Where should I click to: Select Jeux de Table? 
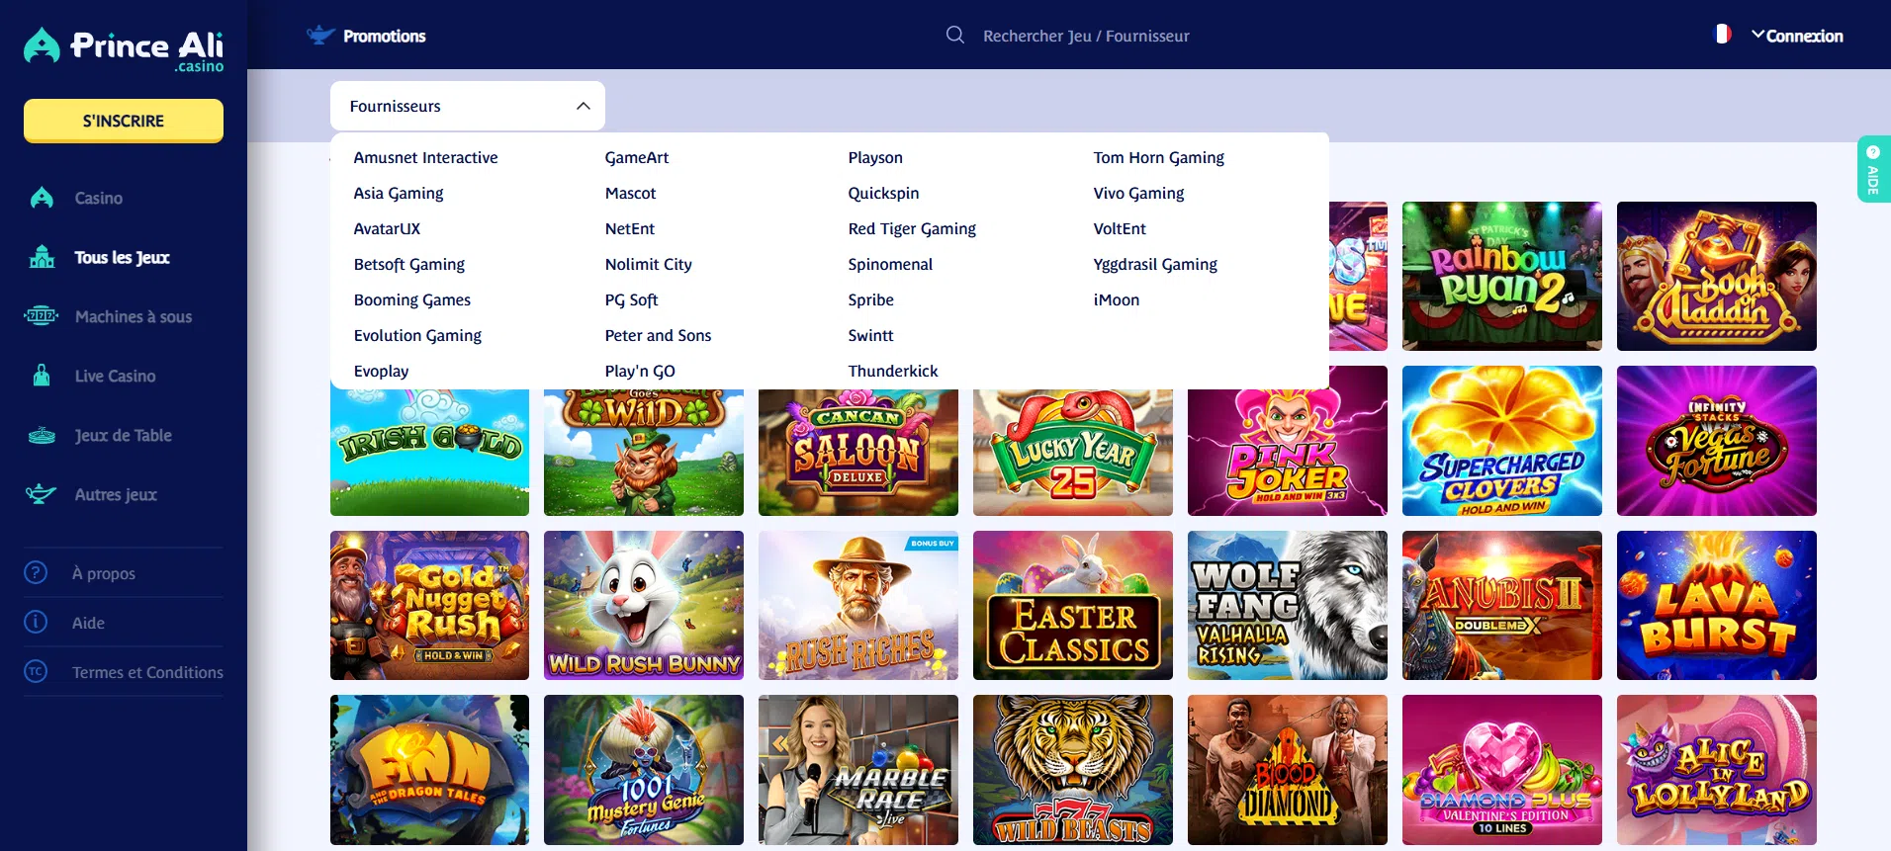tap(123, 435)
